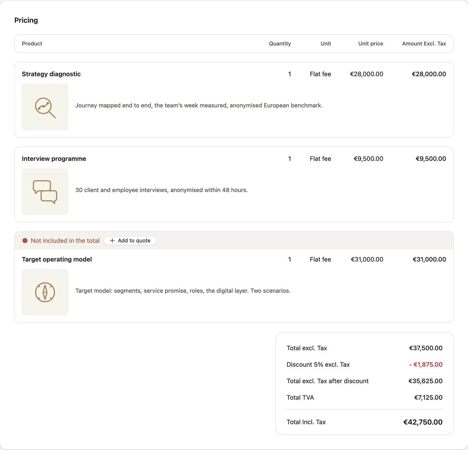Click the red discount amount - €1,875.00

pos(426,364)
